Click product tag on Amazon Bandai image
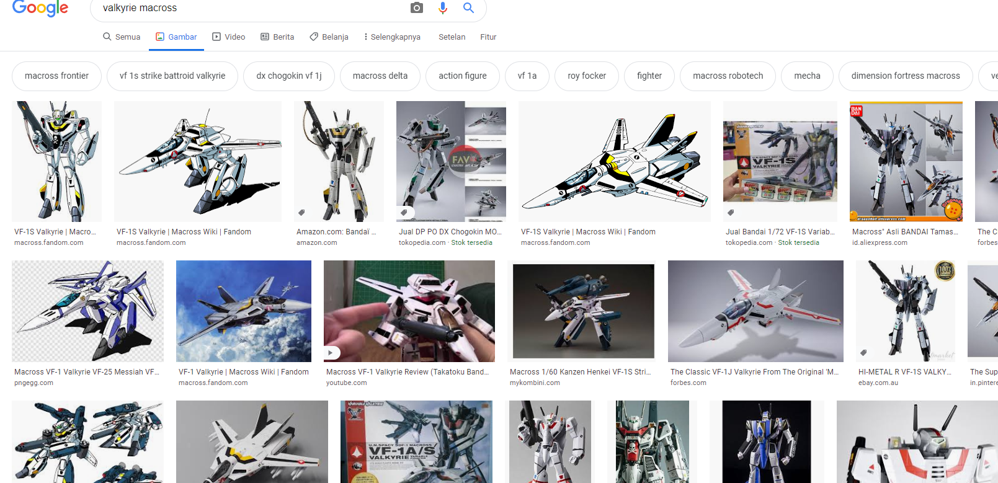 click(x=302, y=213)
